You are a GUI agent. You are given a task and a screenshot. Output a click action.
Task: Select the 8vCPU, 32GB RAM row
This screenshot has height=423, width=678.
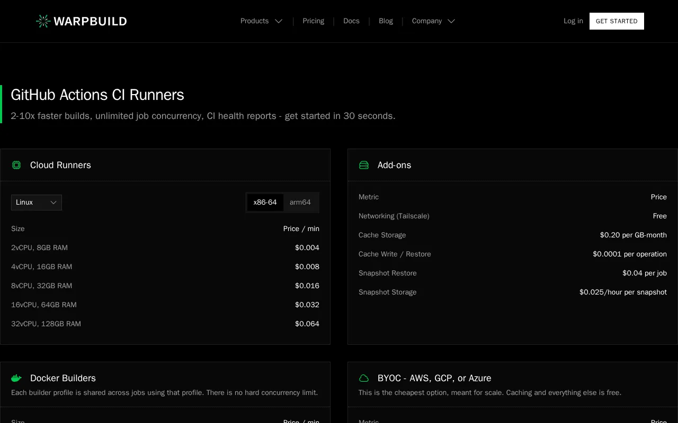pyautogui.click(x=165, y=286)
